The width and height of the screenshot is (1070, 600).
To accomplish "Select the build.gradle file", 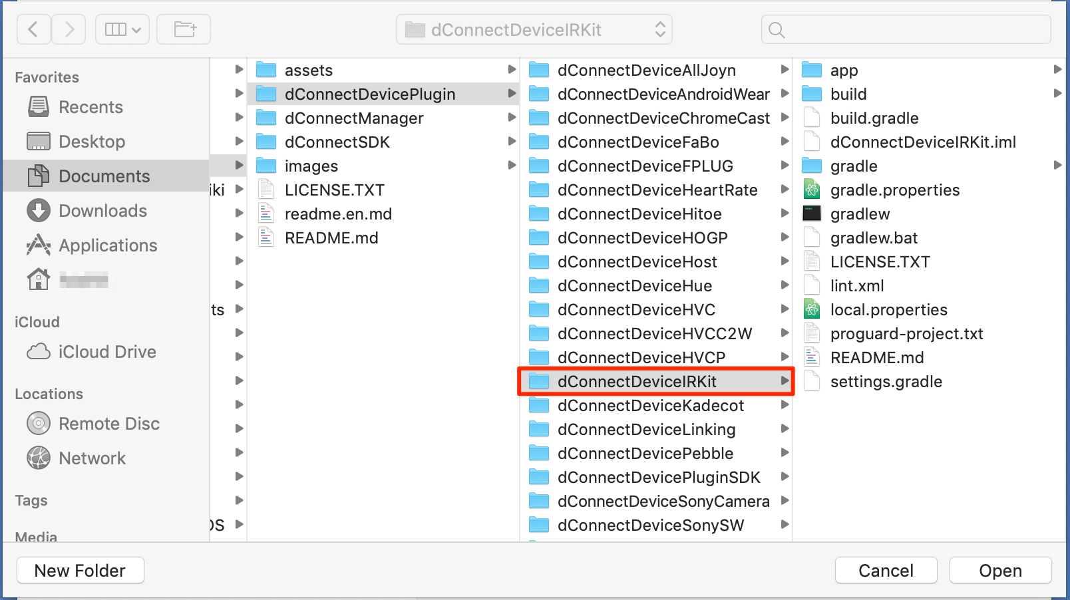I will point(874,118).
